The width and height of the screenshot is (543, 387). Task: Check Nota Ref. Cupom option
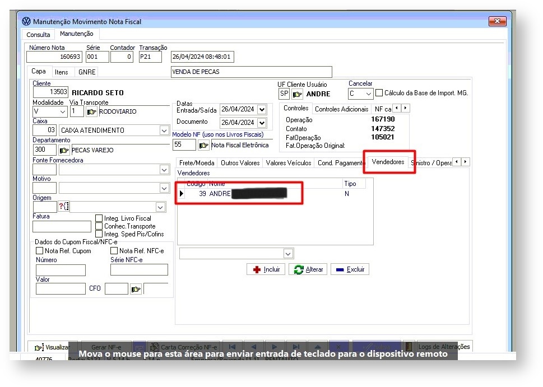[39, 250]
